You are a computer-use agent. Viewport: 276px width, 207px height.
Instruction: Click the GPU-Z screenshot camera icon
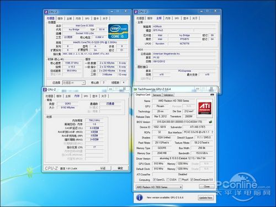coord(212,94)
